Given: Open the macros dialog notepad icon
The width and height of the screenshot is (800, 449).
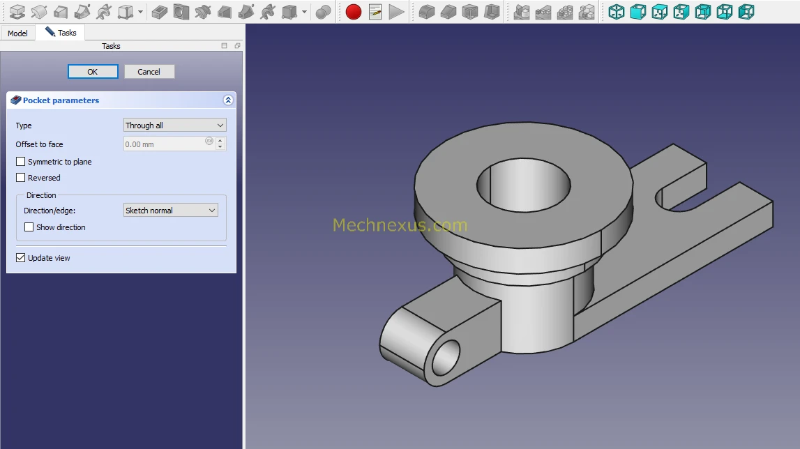Looking at the screenshot, I should point(375,12).
